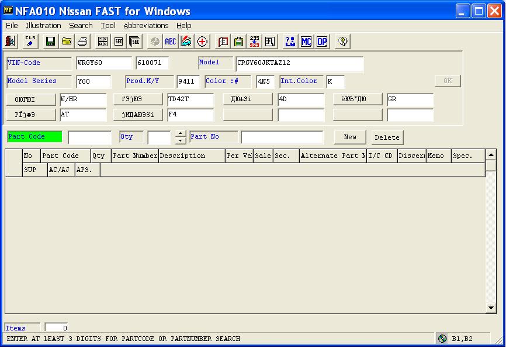Click the floppy disk save icon
Image resolution: width=506 pixels, height=348 pixels.
pyautogui.click(x=50, y=42)
